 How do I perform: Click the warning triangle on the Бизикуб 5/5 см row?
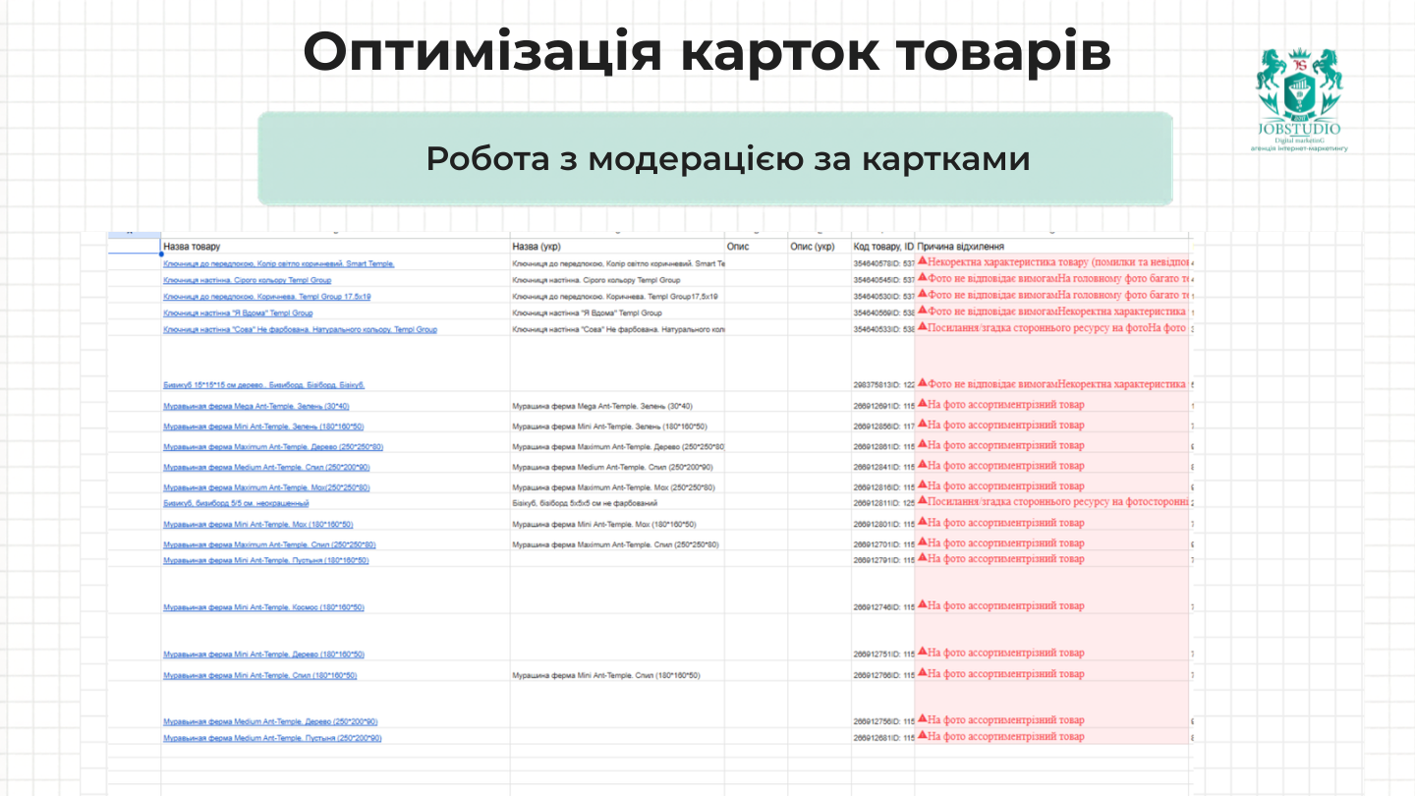click(922, 502)
